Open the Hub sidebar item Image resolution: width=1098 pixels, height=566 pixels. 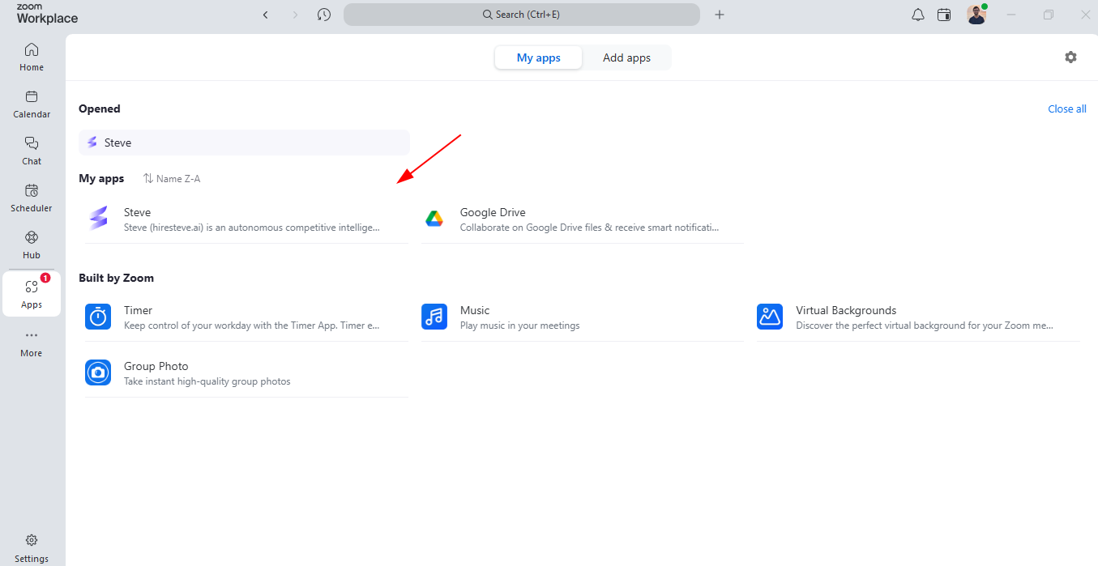(x=32, y=245)
